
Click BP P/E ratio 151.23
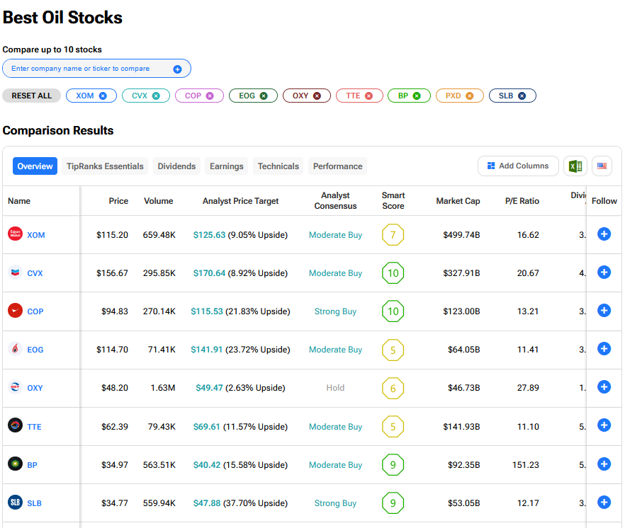pos(525,465)
